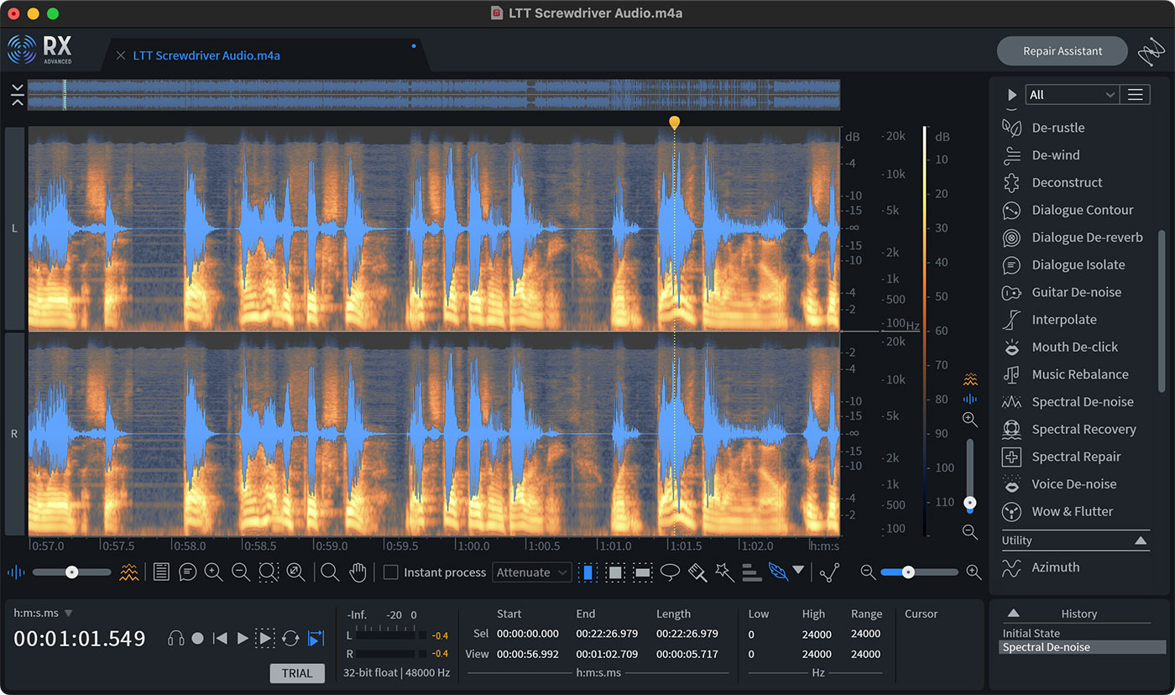Open the spectrogram settings icon

128,572
